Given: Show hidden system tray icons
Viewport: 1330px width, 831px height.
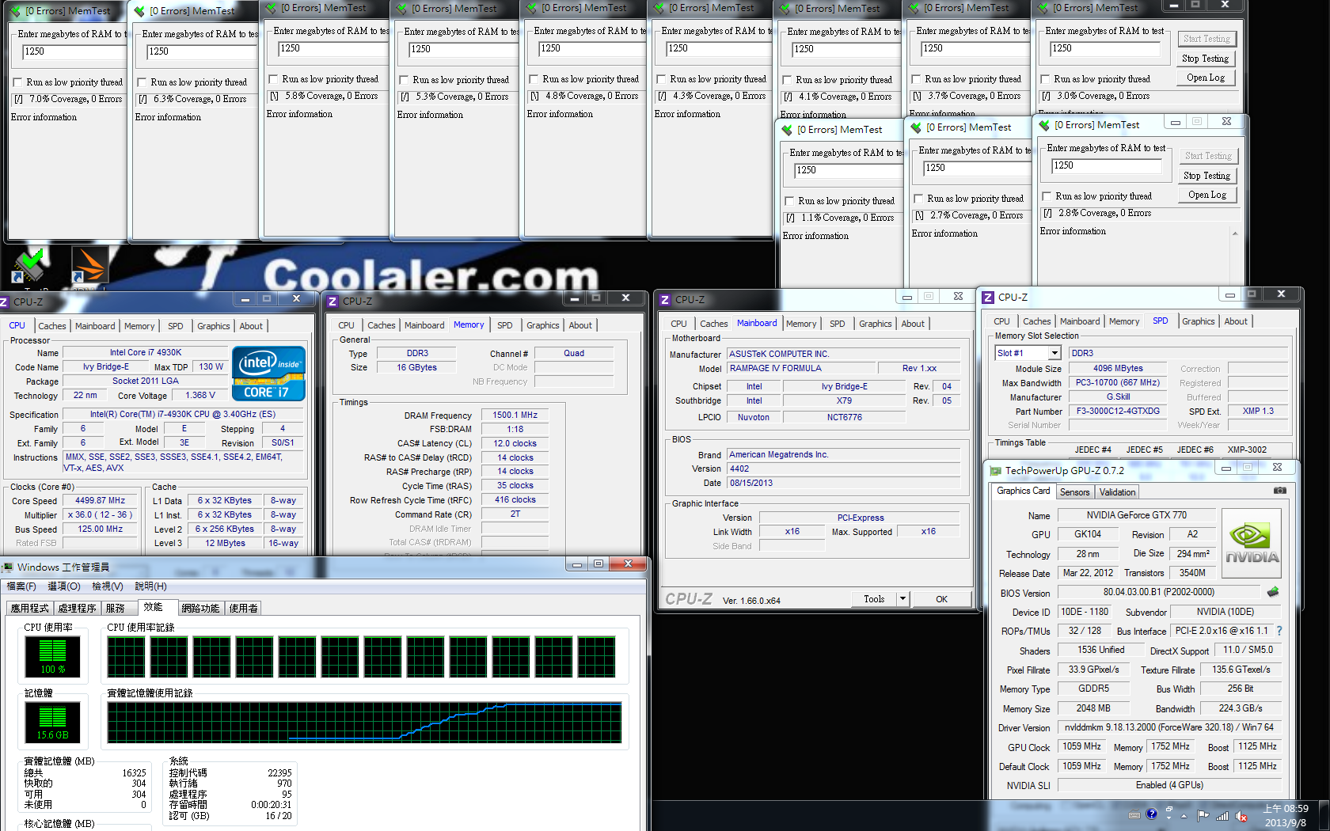Looking at the screenshot, I should [1184, 816].
